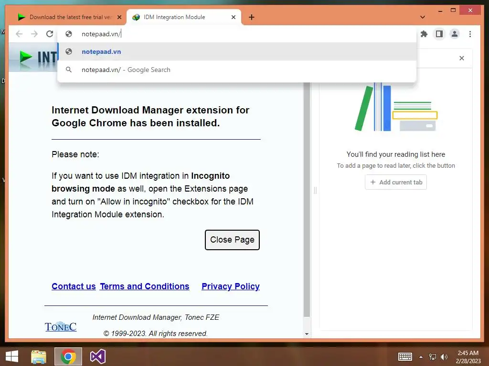Viewport: 489px width, 366px height.
Task: Click the globe icon in address bar
Action: pos(69,34)
